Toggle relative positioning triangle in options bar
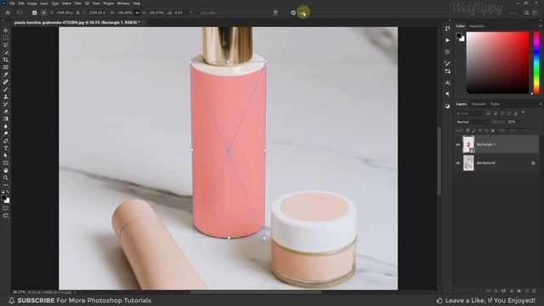This screenshot has height=306, width=544. point(77,13)
